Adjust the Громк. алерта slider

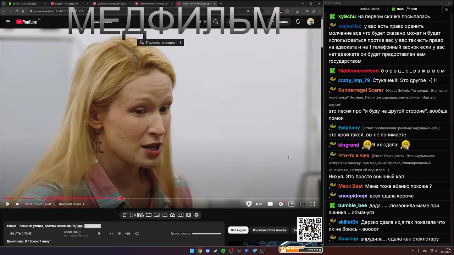coord(206,233)
